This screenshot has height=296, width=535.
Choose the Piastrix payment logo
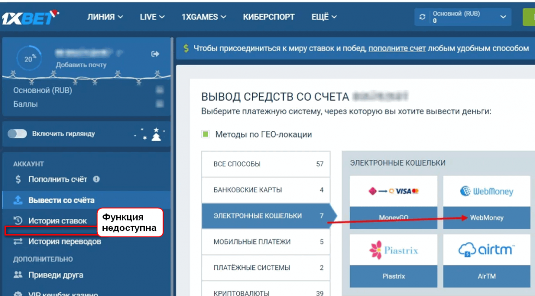click(x=393, y=250)
